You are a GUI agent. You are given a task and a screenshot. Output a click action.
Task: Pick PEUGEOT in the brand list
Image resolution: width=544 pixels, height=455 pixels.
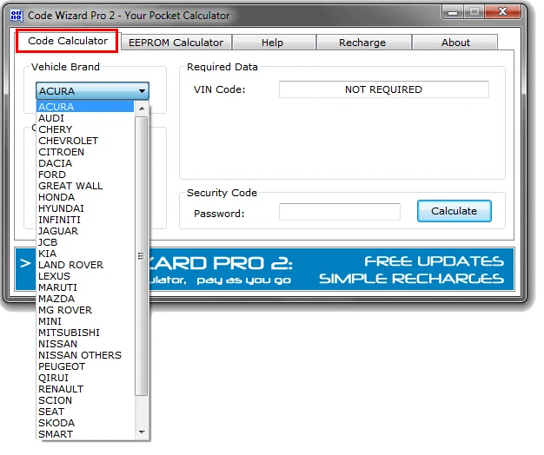(85, 366)
